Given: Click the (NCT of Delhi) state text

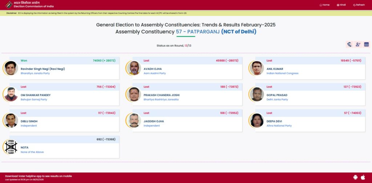Looking at the screenshot, I should click(239, 32).
